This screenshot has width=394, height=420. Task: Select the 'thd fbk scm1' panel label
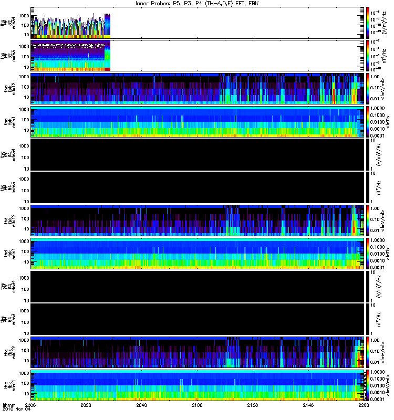(10, 254)
